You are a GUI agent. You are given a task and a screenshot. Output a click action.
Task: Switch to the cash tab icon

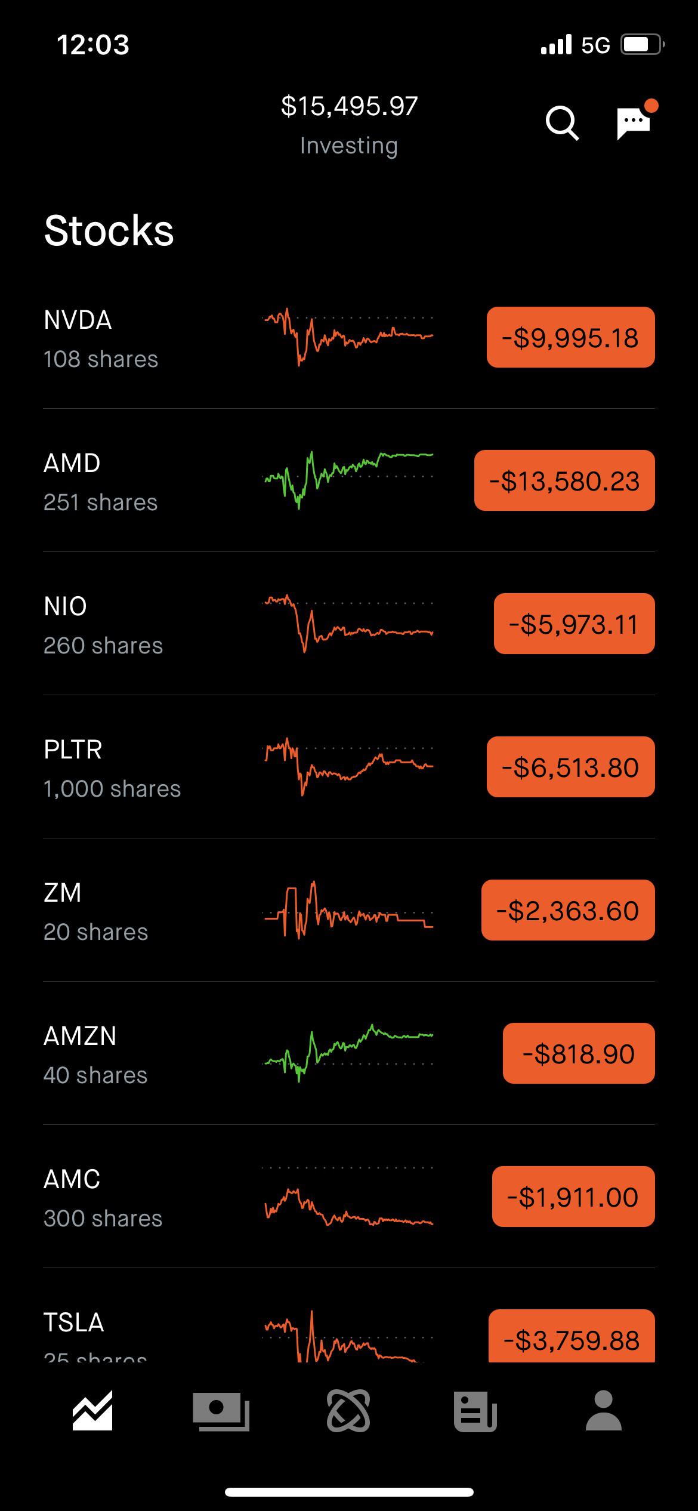[221, 1411]
